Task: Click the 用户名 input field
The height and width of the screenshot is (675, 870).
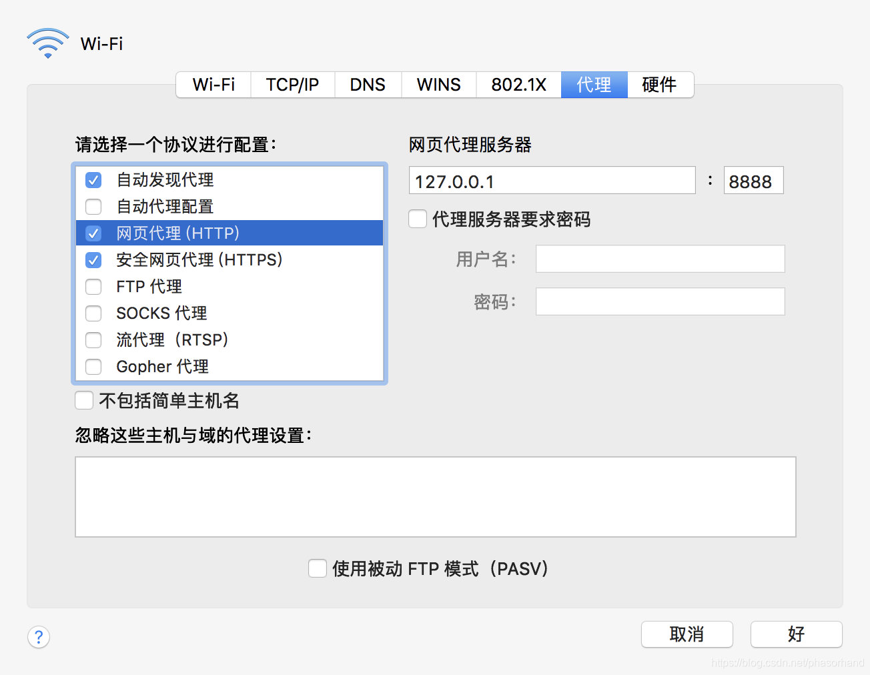Action: (x=660, y=259)
